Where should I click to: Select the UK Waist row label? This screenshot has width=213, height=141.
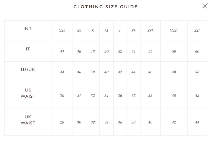[28, 120]
